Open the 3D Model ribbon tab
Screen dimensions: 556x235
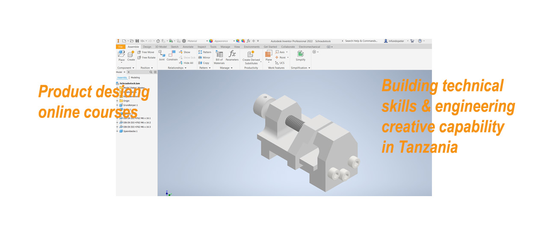coord(161,47)
